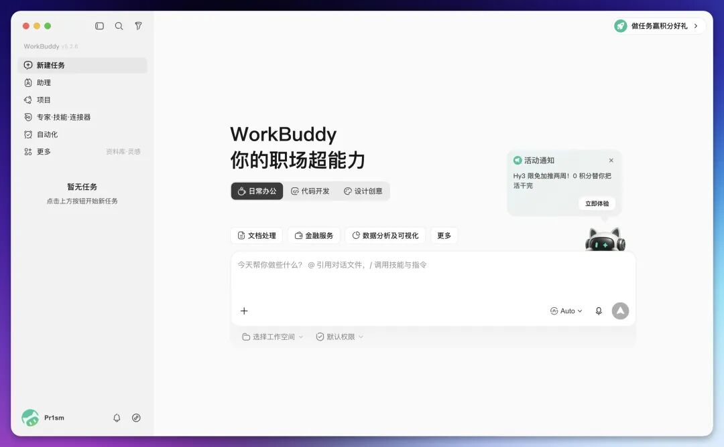Screen dimensions: 724x447
Task: Click the cat robot mascot
Action: (x=605, y=239)
